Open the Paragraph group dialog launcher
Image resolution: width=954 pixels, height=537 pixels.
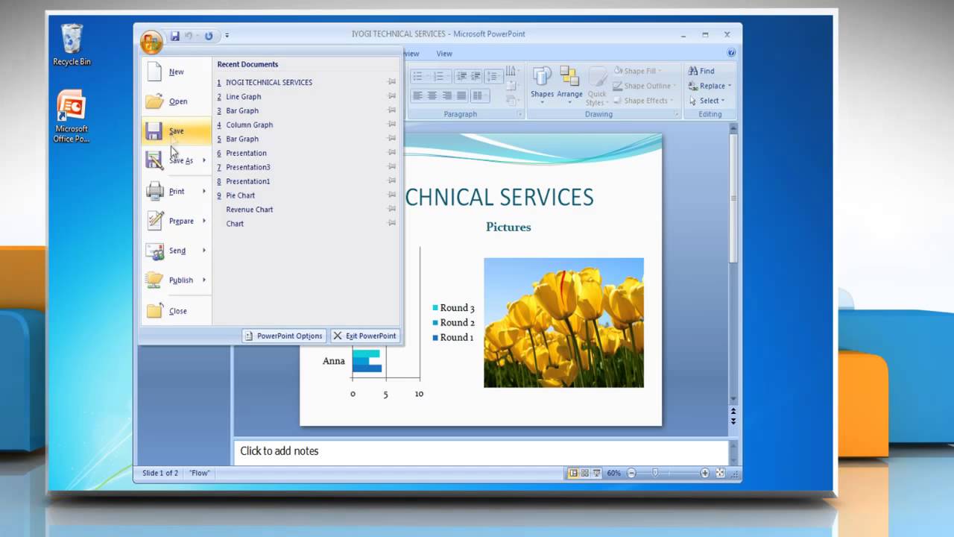click(x=520, y=114)
